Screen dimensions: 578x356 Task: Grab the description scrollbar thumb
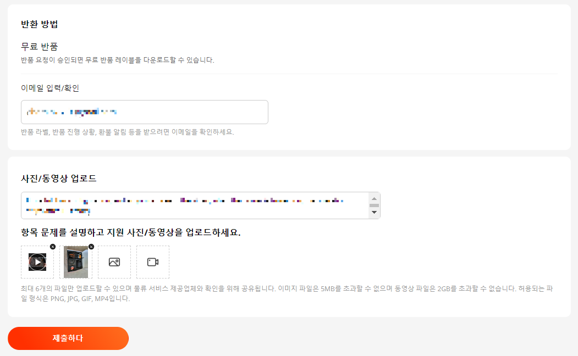point(374,205)
